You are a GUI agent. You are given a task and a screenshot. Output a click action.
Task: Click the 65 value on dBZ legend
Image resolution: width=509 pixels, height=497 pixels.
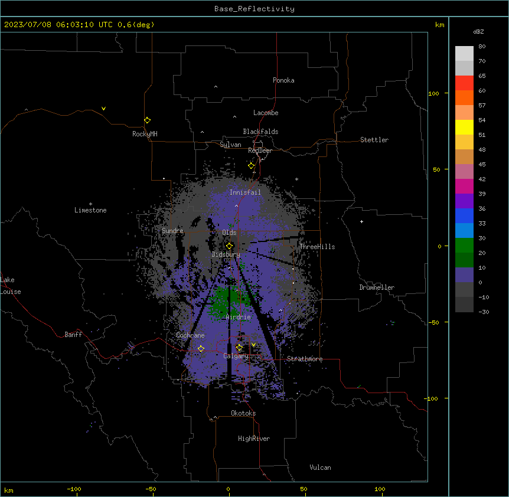[482, 76]
